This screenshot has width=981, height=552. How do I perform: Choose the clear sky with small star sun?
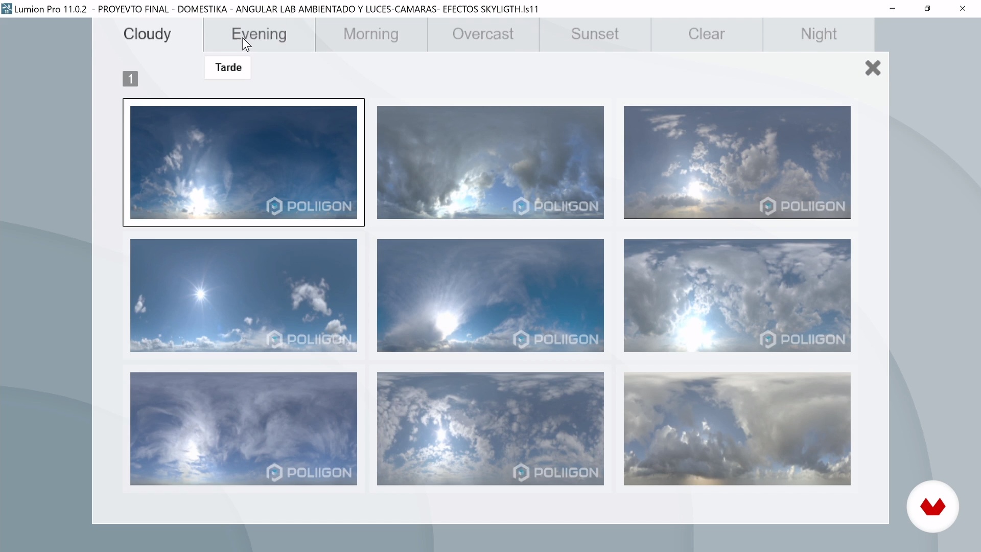(244, 295)
